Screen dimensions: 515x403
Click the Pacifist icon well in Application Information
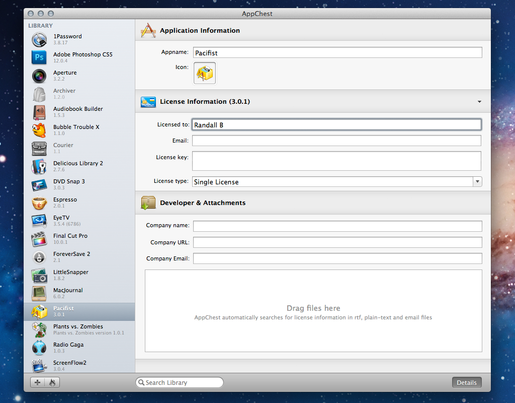[x=205, y=73]
